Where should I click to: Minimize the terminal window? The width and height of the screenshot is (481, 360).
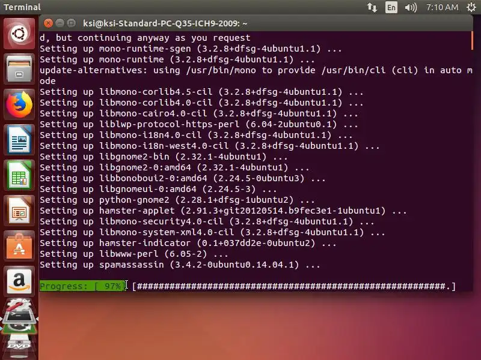coord(60,23)
